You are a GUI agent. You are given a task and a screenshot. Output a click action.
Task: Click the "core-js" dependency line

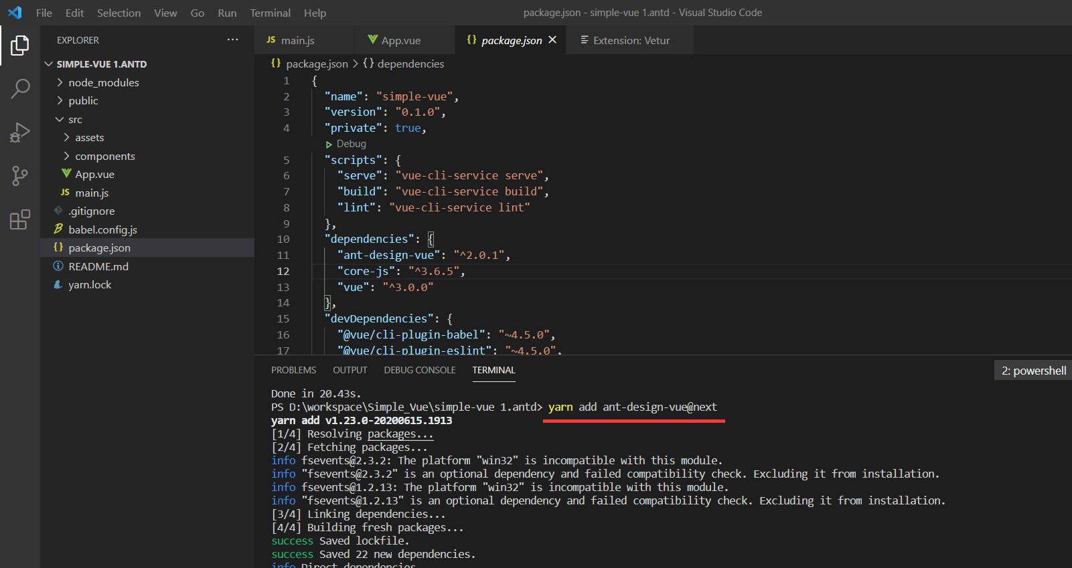point(401,271)
